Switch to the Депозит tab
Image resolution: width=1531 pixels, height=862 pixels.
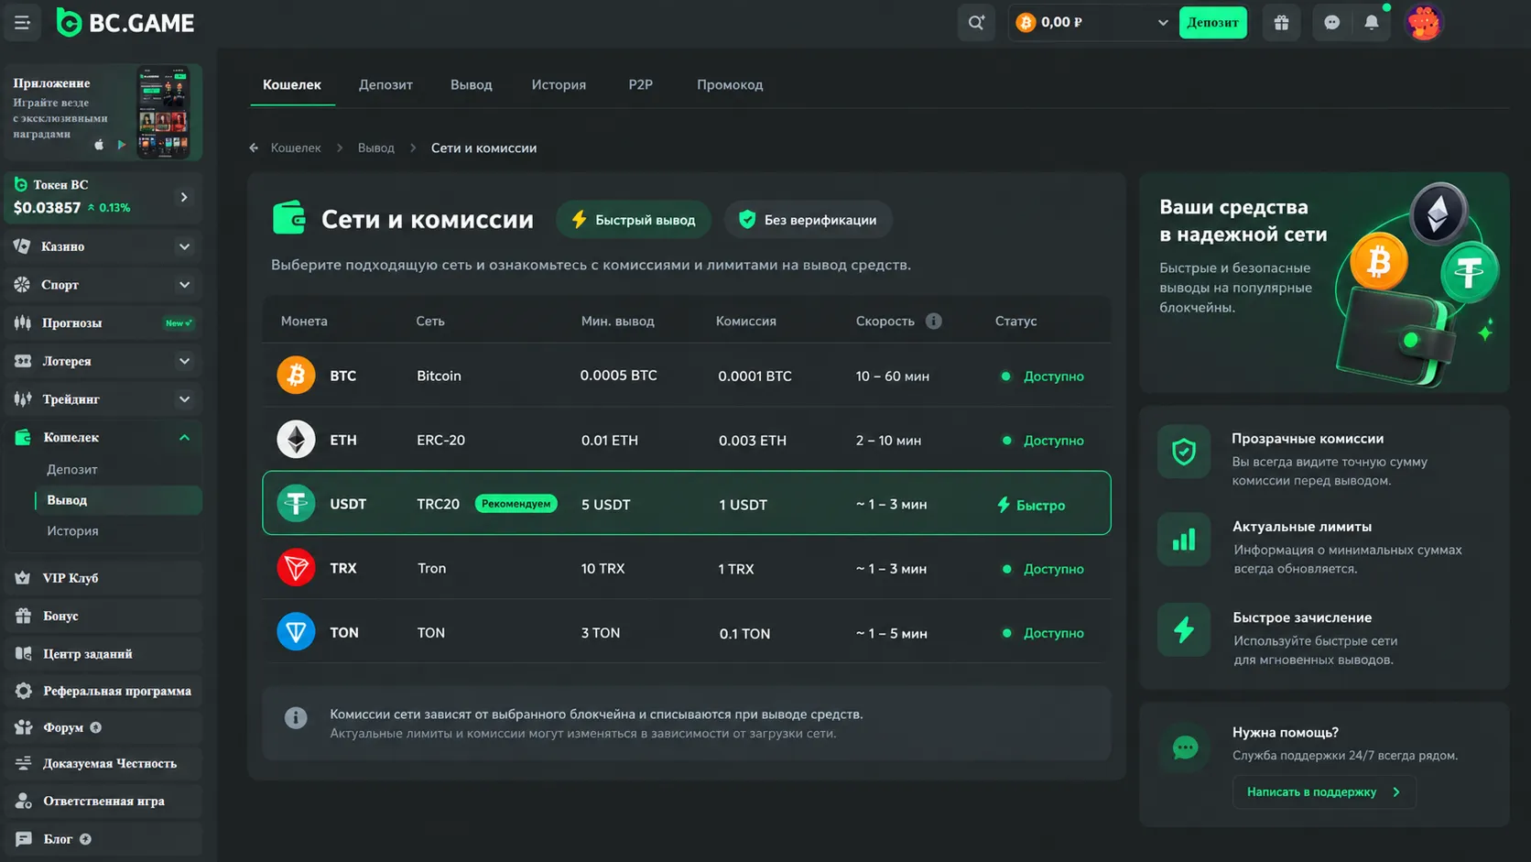point(385,85)
